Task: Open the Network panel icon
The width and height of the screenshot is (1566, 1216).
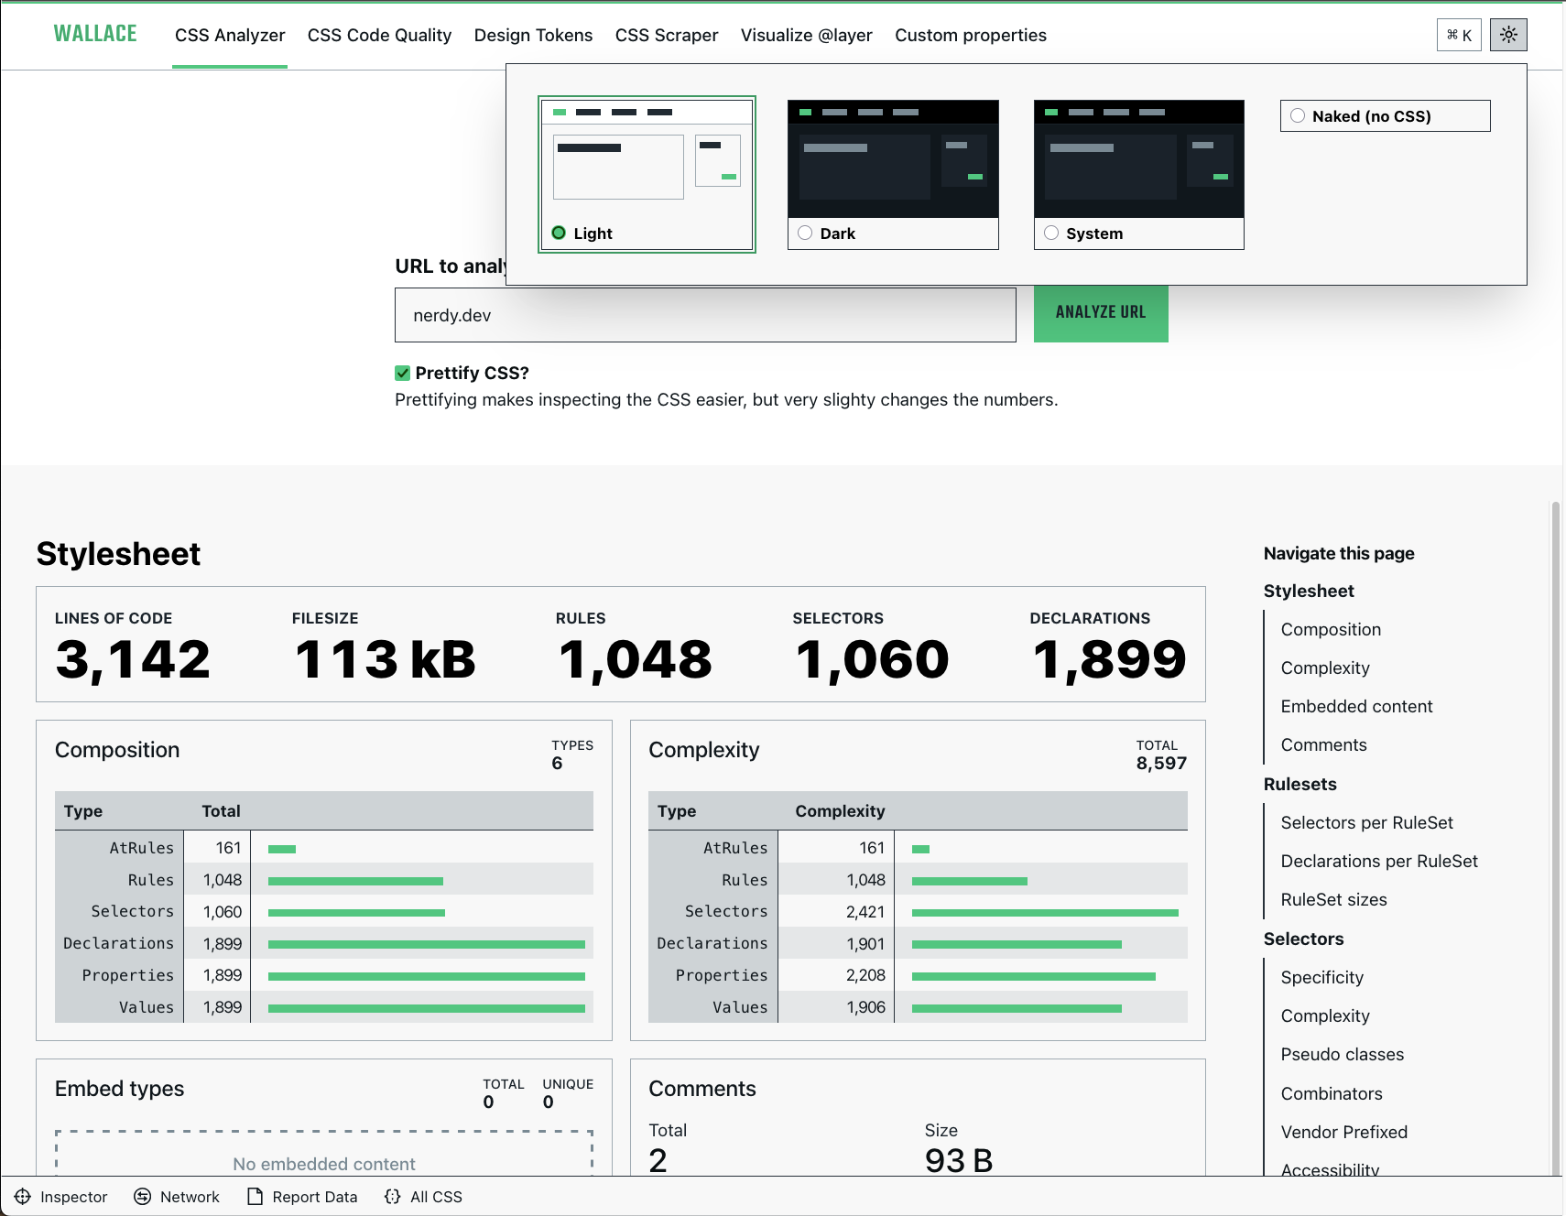Action: click(x=143, y=1197)
